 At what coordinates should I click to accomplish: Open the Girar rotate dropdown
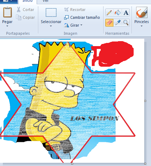[73, 25]
